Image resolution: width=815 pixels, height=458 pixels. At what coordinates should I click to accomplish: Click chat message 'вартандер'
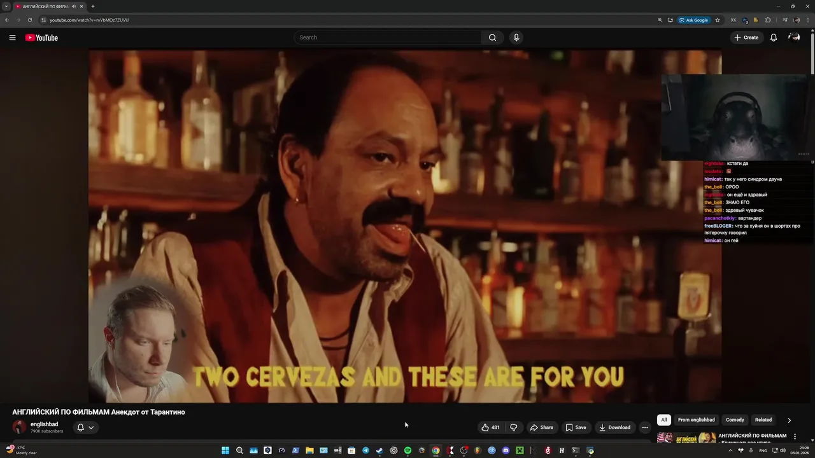[x=749, y=218]
